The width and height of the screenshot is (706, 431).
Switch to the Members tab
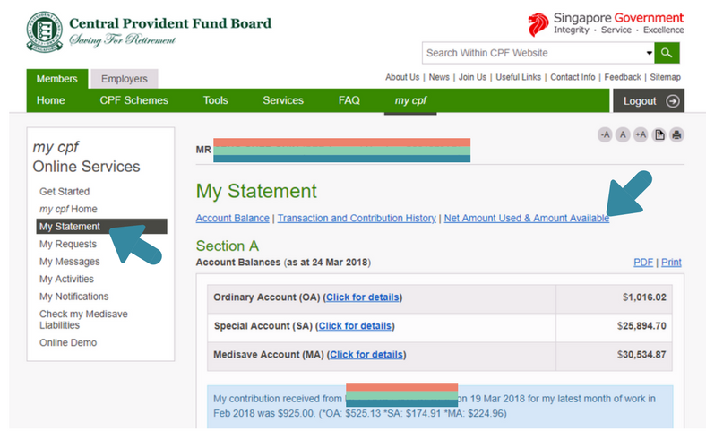[x=56, y=79]
